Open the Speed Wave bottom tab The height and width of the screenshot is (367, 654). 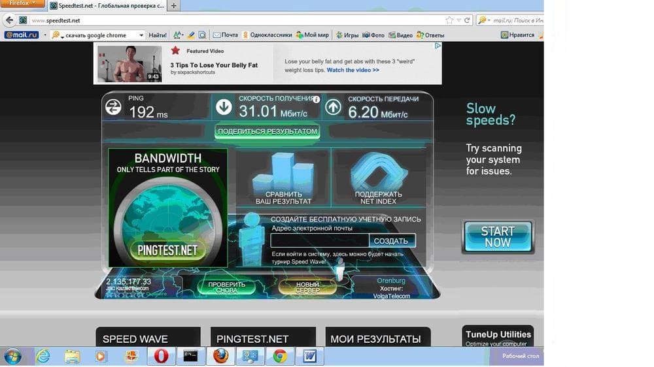148,337
